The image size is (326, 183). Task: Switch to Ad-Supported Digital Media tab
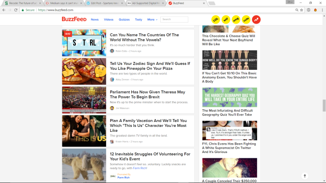click(146, 3)
